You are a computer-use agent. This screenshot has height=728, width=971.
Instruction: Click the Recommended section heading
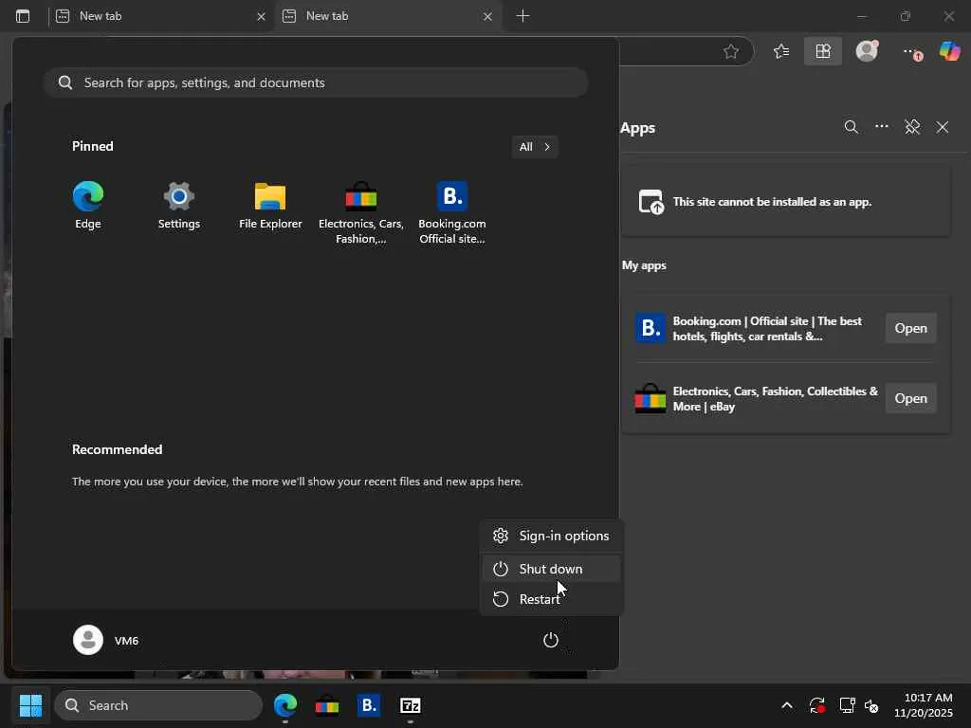click(117, 449)
